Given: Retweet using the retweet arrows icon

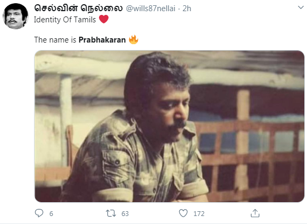Looking at the screenshot, I should click(x=111, y=213).
